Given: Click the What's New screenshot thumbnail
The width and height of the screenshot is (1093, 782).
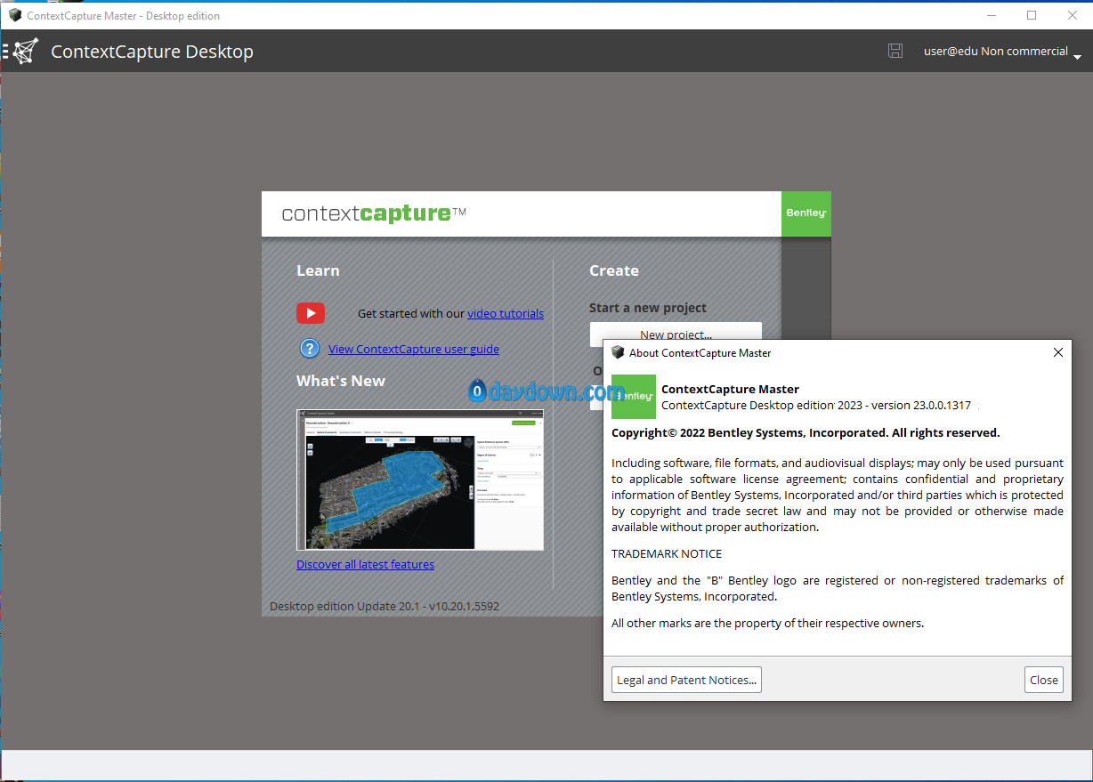Looking at the screenshot, I should pyautogui.click(x=419, y=480).
